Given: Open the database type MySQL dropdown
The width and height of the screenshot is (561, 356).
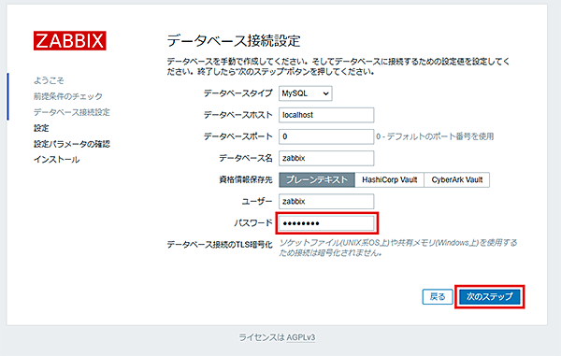Looking at the screenshot, I should 305,93.
